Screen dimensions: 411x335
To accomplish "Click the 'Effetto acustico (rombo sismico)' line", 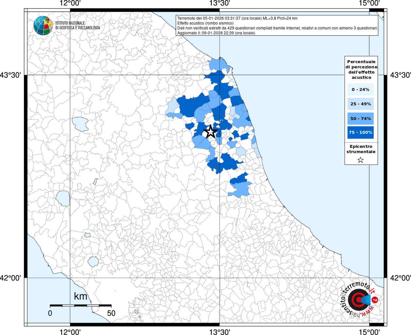I will [x=205, y=23].
